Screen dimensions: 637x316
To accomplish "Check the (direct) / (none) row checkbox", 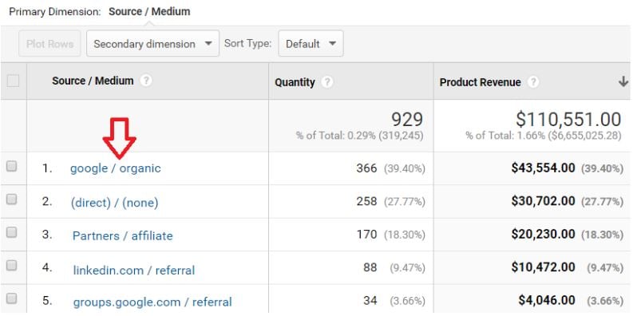I will click(x=12, y=199).
